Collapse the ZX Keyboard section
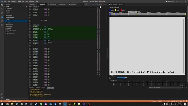This screenshot has height=106, width=188. tap(113, 80)
